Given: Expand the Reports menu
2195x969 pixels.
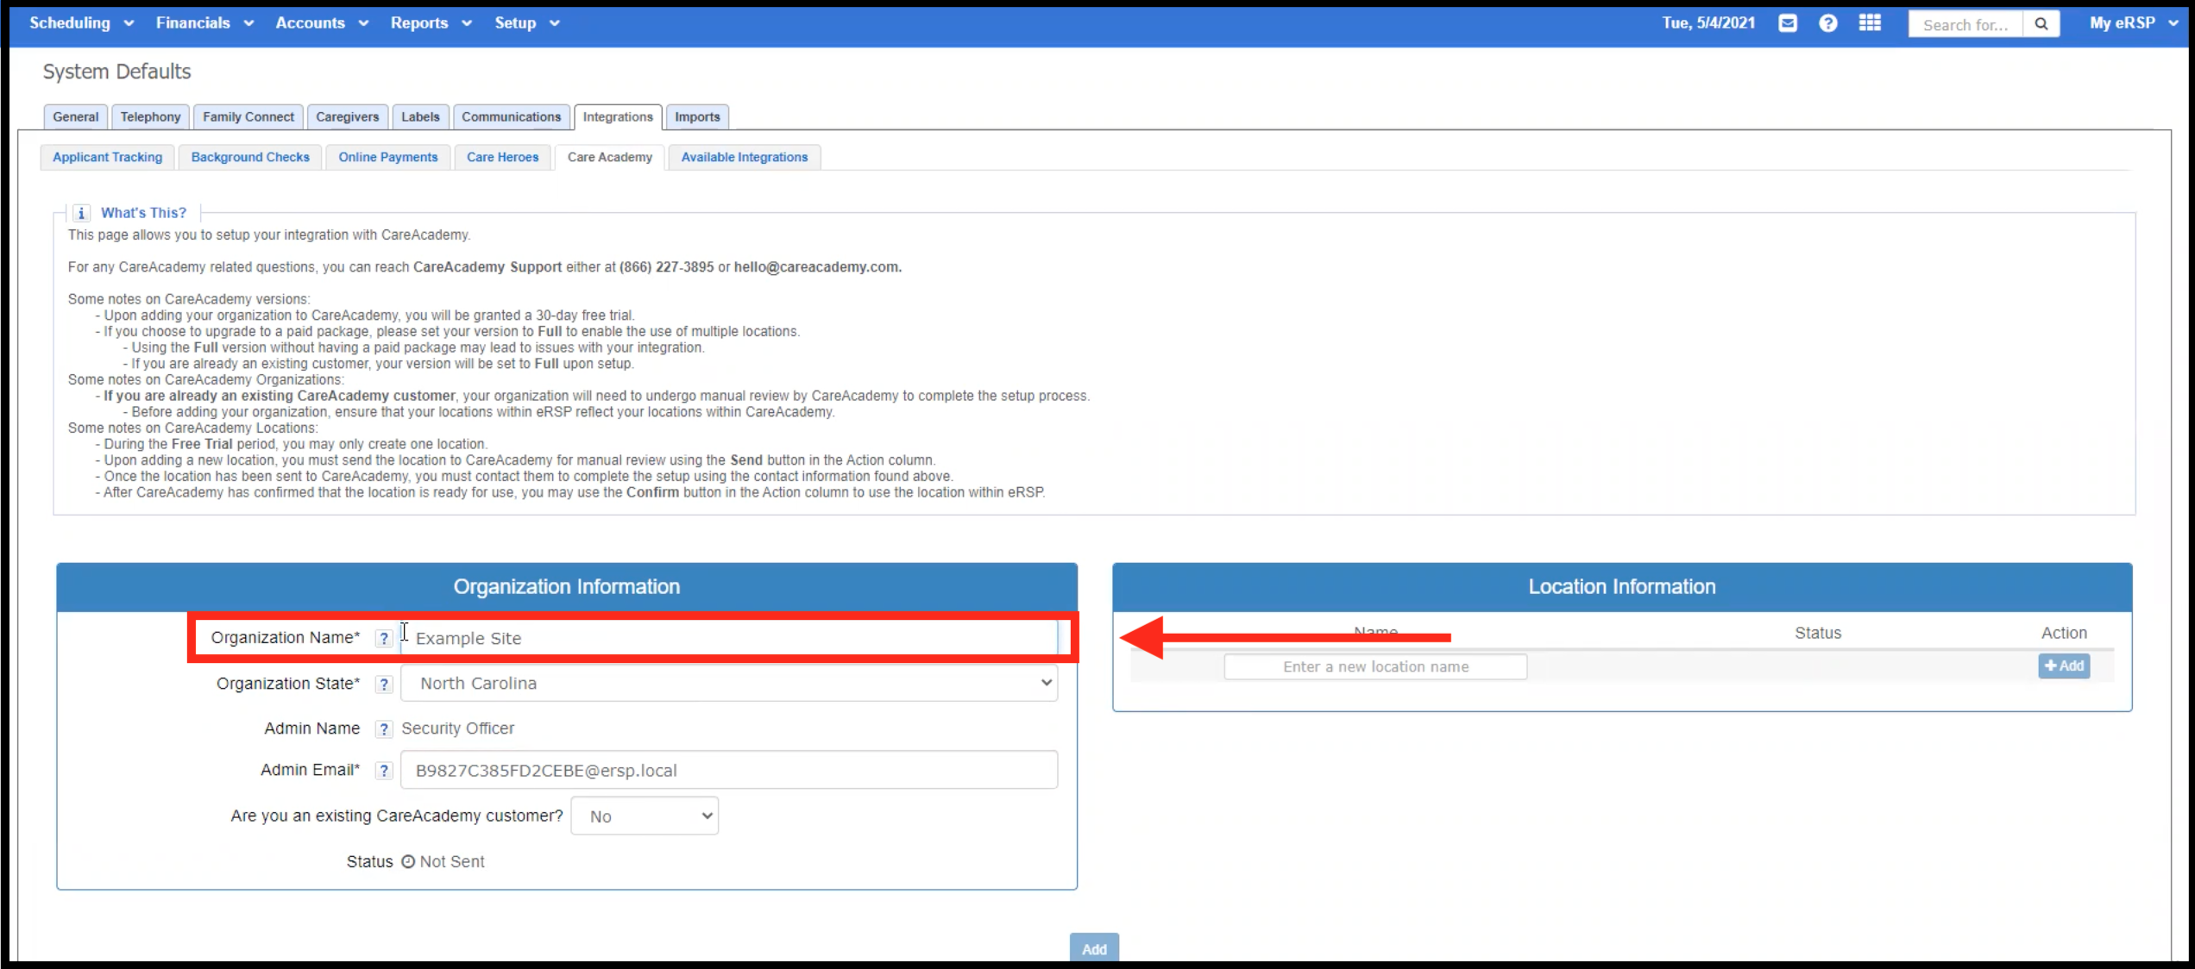Looking at the screenshot, I should click(x=431, y=23).
